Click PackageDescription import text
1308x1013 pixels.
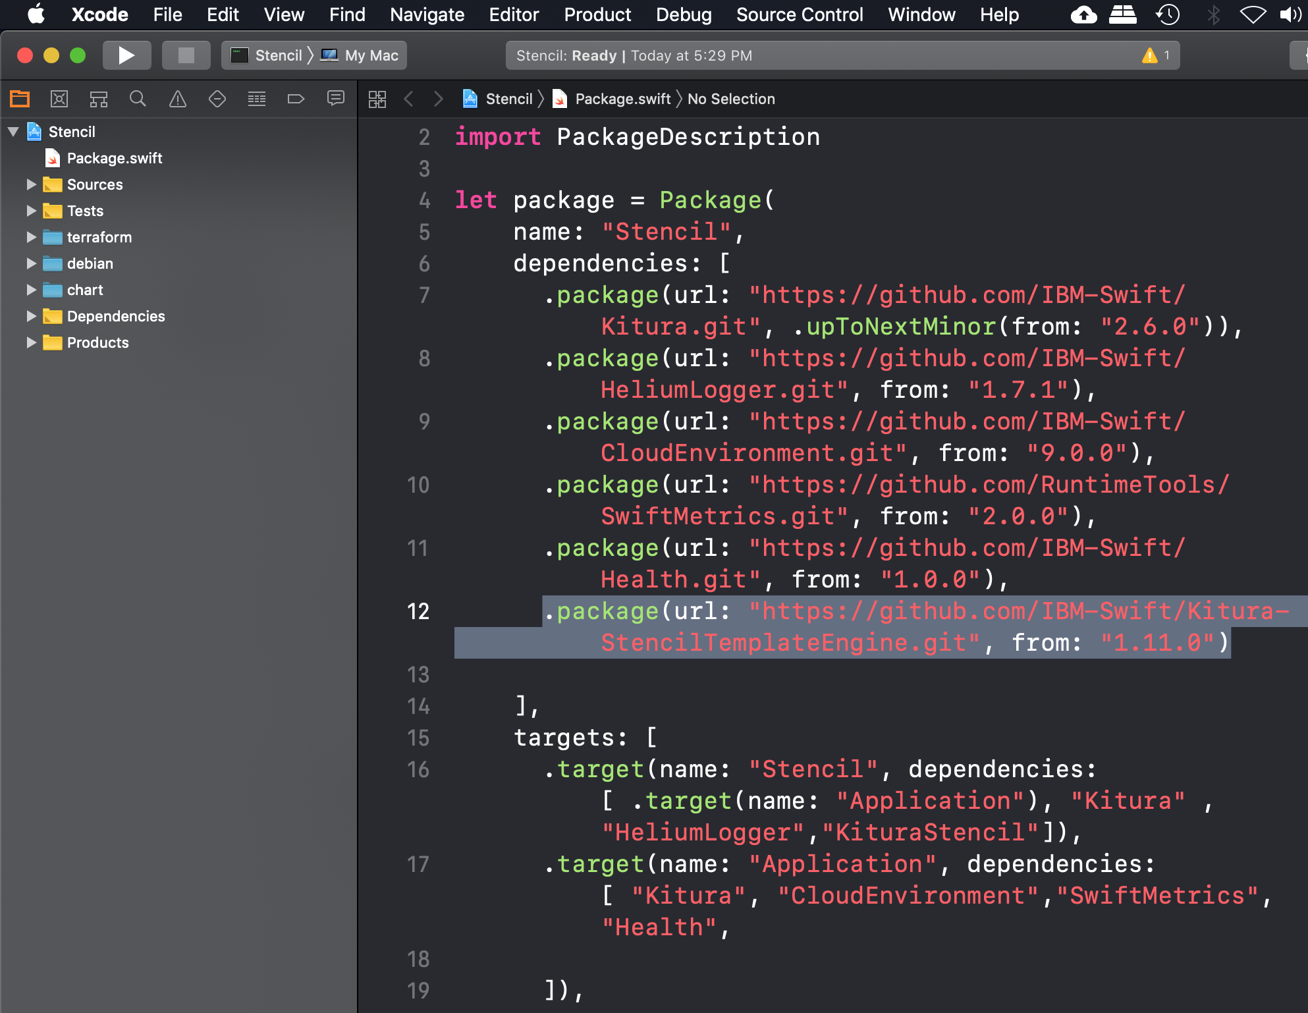(688, 137)
